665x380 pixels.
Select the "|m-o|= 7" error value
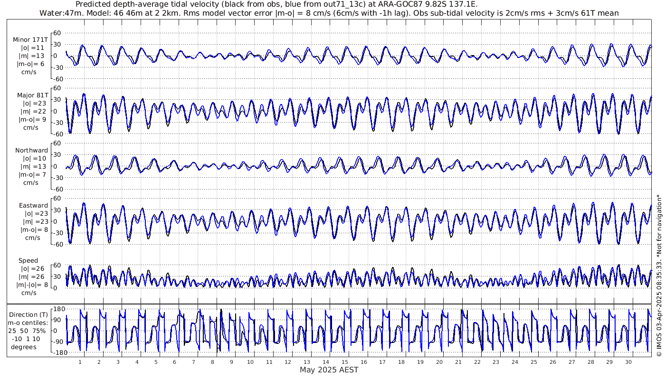(x=32, y=174)
